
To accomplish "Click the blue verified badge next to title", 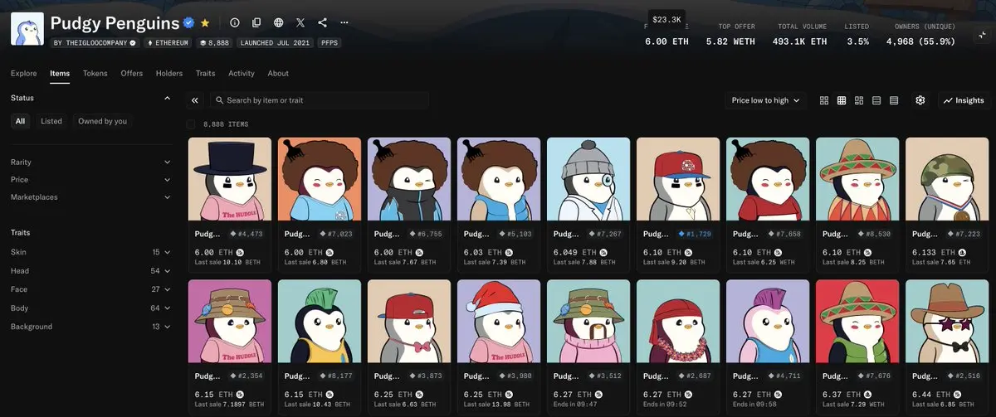I will click(189, 23).
